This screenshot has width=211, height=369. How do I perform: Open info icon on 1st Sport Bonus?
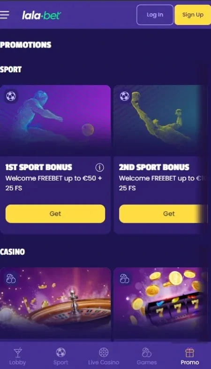point(99,167)
